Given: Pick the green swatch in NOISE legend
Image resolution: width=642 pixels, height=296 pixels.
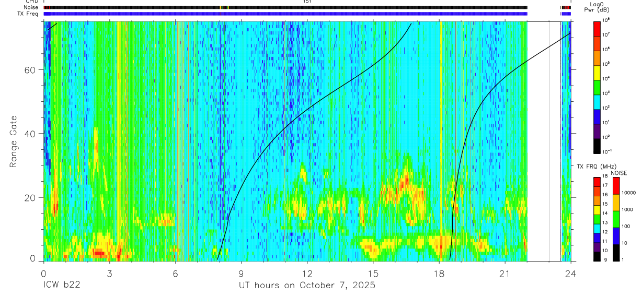Looking at the screenshot, I should tap(616, 219).
